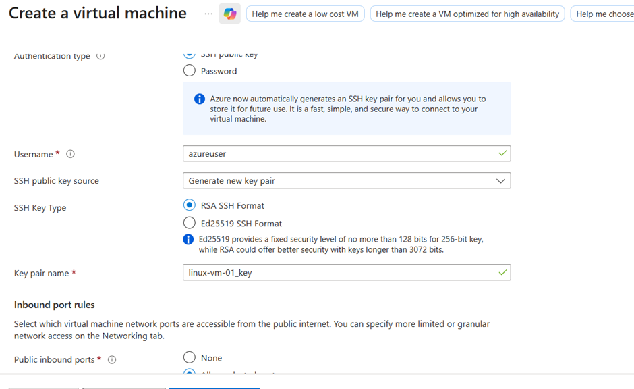Click the Authentication type info icon
This screenshot has width=634, height=389.
pyautogui.click(x=100, y=56)
